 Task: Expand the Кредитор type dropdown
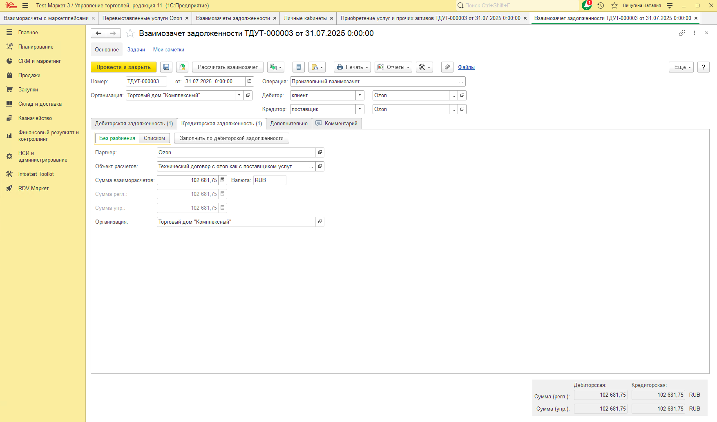pos(360,109)
